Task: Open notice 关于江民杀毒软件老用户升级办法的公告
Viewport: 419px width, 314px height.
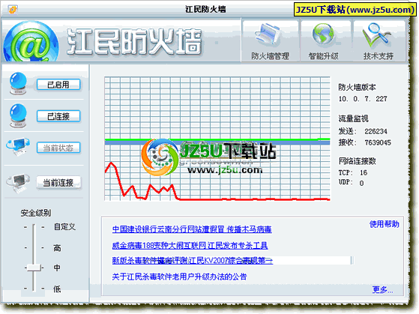Action: tap(179, 277)
